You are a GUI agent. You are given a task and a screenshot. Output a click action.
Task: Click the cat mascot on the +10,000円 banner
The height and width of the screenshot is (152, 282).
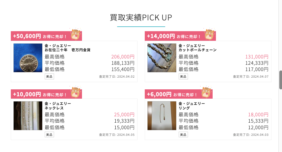coord(76,92)
